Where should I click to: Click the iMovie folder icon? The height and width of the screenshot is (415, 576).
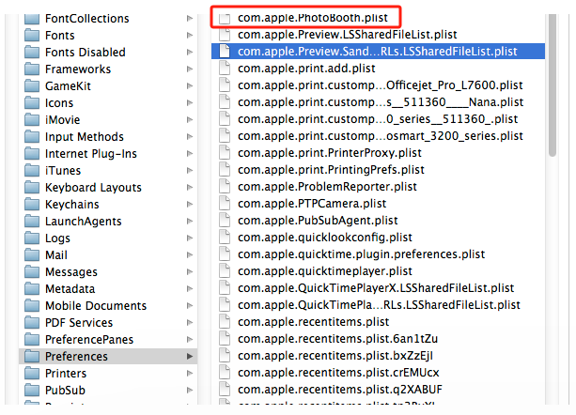coord(32,119)
